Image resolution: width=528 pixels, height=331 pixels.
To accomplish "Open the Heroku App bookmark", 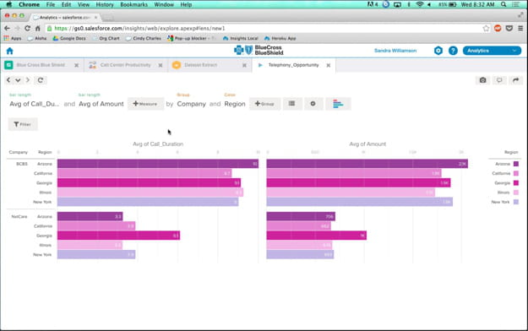I will [x=280, y=38].
